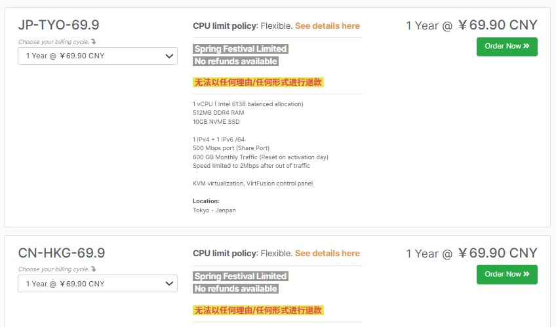
Task: Click double-chevron icon on CN-HKG Order Now
Action: (526, 275)
